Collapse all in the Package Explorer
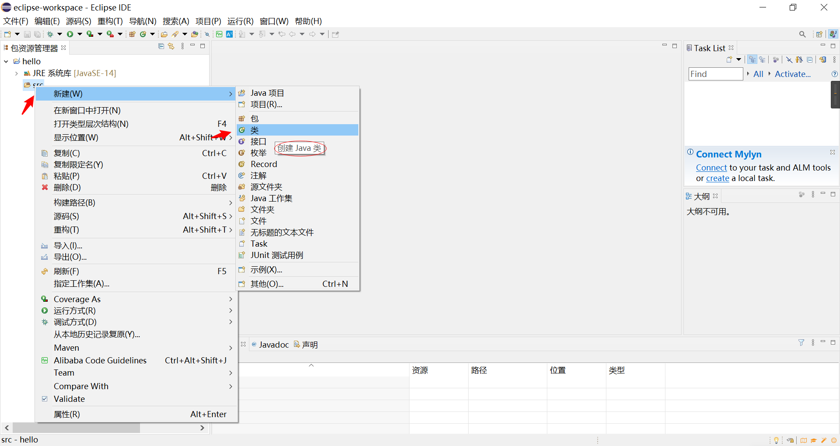This screenshot has height=446, width=840. click(161, 46)
